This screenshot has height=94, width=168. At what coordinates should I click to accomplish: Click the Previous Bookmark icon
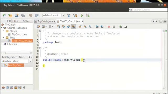click(80, 27)
